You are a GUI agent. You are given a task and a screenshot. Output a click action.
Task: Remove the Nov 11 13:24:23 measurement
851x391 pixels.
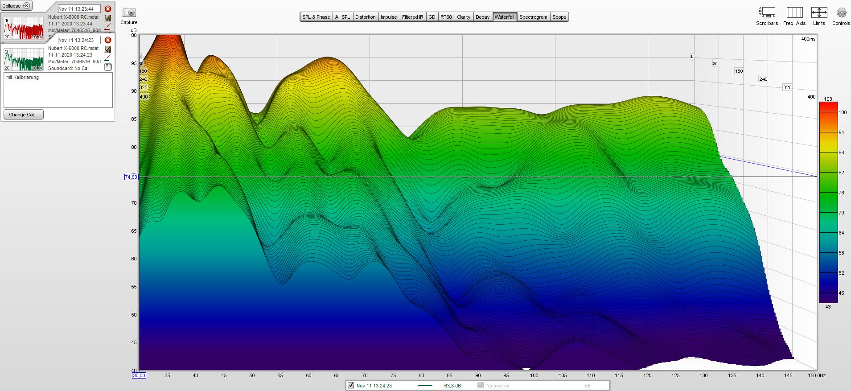coord(108,40)
